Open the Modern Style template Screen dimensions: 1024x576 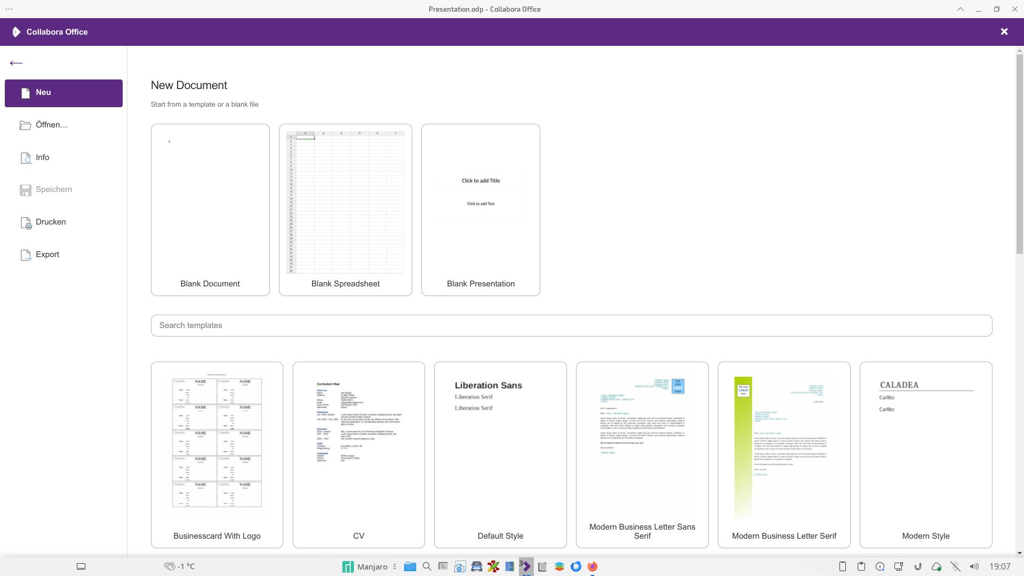pos(925,454)
